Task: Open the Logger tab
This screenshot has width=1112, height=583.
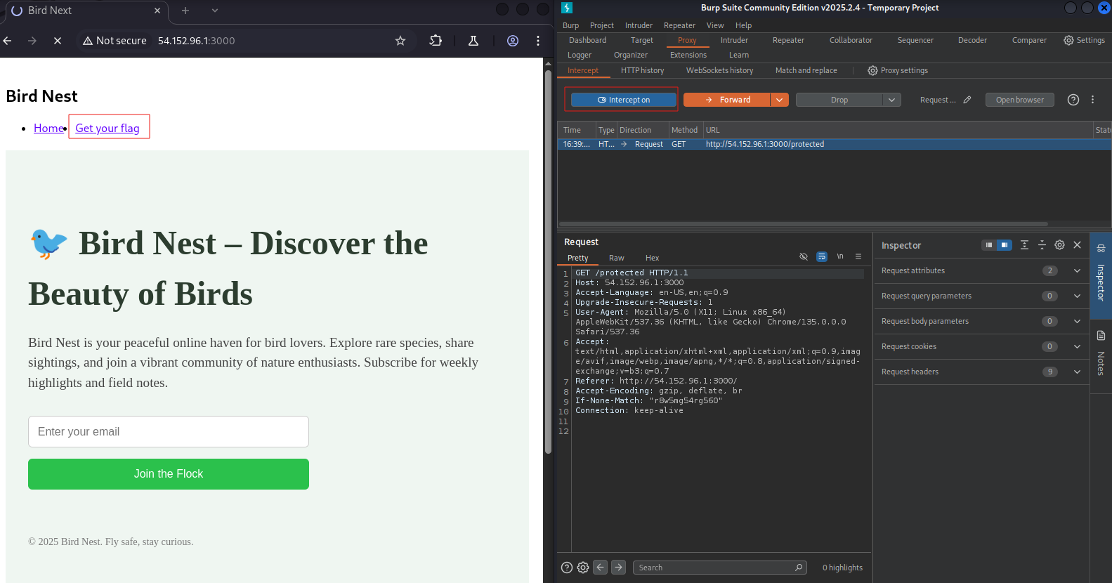Action: coord(580,55)
